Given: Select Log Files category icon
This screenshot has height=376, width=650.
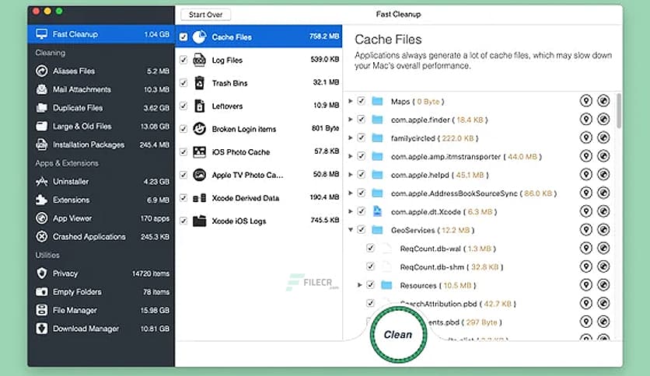Looking at the screenshot, I should click(199, 60).
